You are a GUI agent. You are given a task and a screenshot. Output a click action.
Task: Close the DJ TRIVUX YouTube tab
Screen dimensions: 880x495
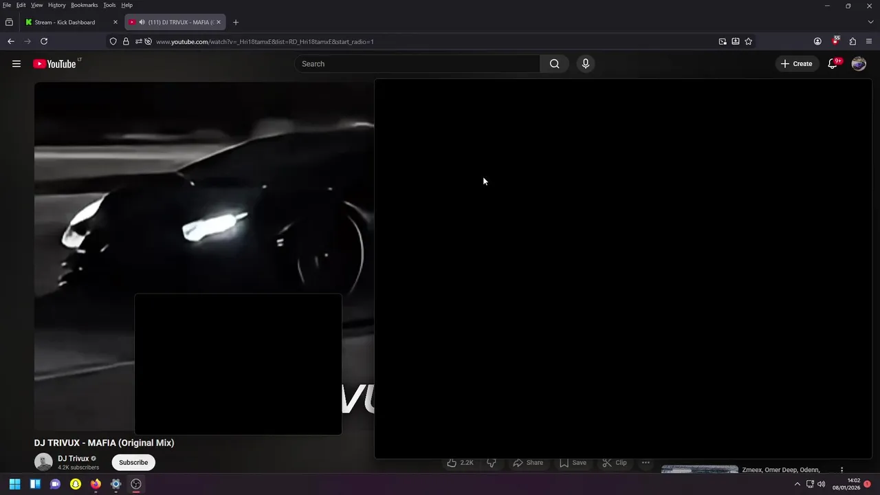click(219, 22)
